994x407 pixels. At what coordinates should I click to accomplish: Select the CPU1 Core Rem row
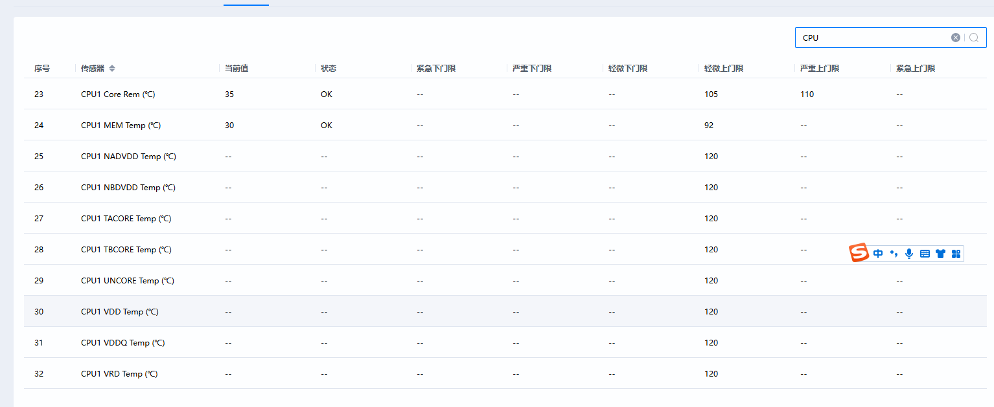coord(118,94)
